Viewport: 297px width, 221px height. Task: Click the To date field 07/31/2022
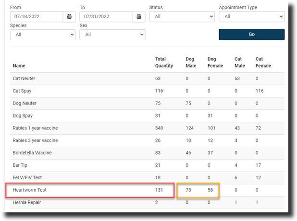[x=106, y=17]
